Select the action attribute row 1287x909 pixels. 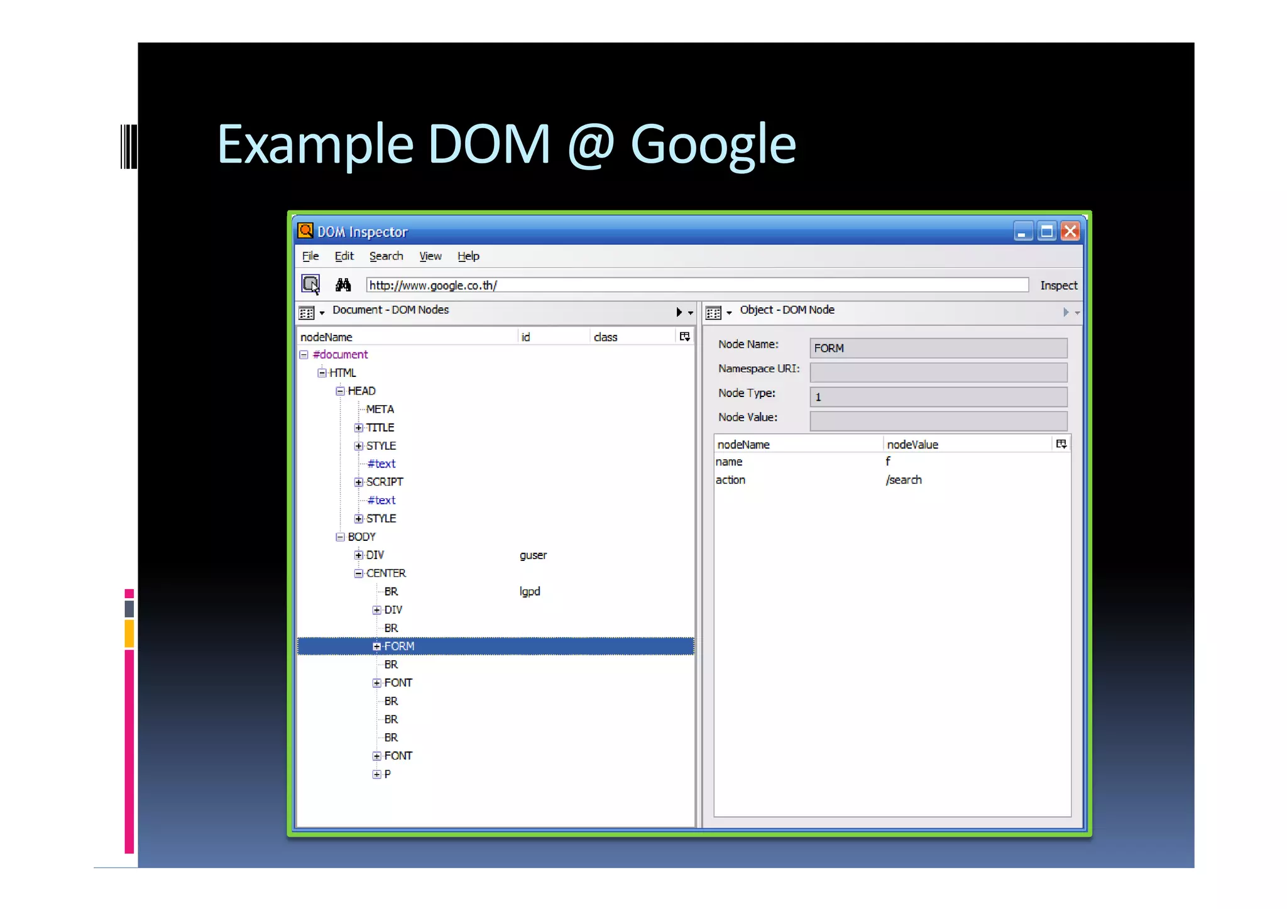(x=892, y=480)
